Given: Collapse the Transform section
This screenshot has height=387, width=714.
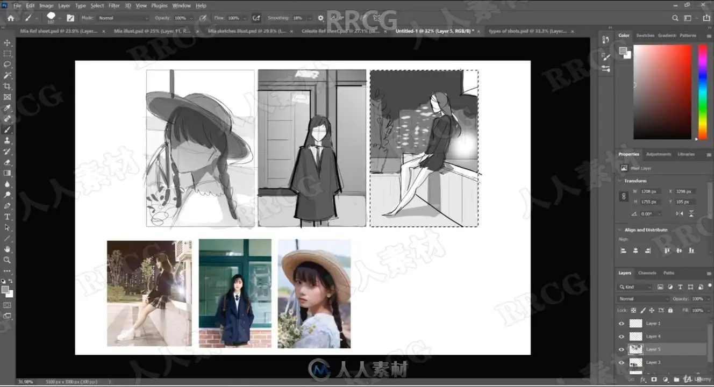Looking at the screenshot, I should (619, 181).
